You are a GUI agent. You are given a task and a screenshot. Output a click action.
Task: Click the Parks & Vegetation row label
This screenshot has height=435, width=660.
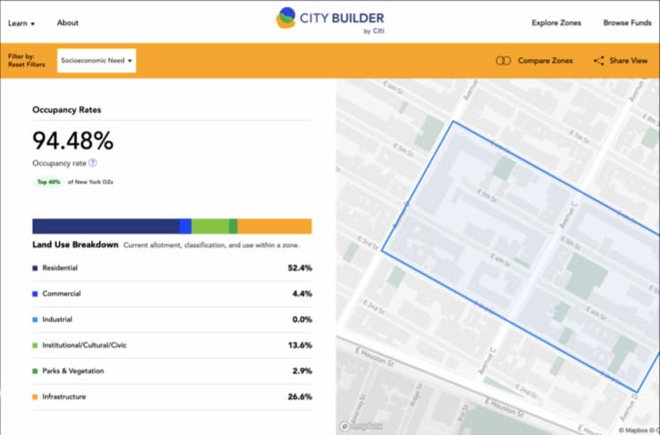(72, 371)
